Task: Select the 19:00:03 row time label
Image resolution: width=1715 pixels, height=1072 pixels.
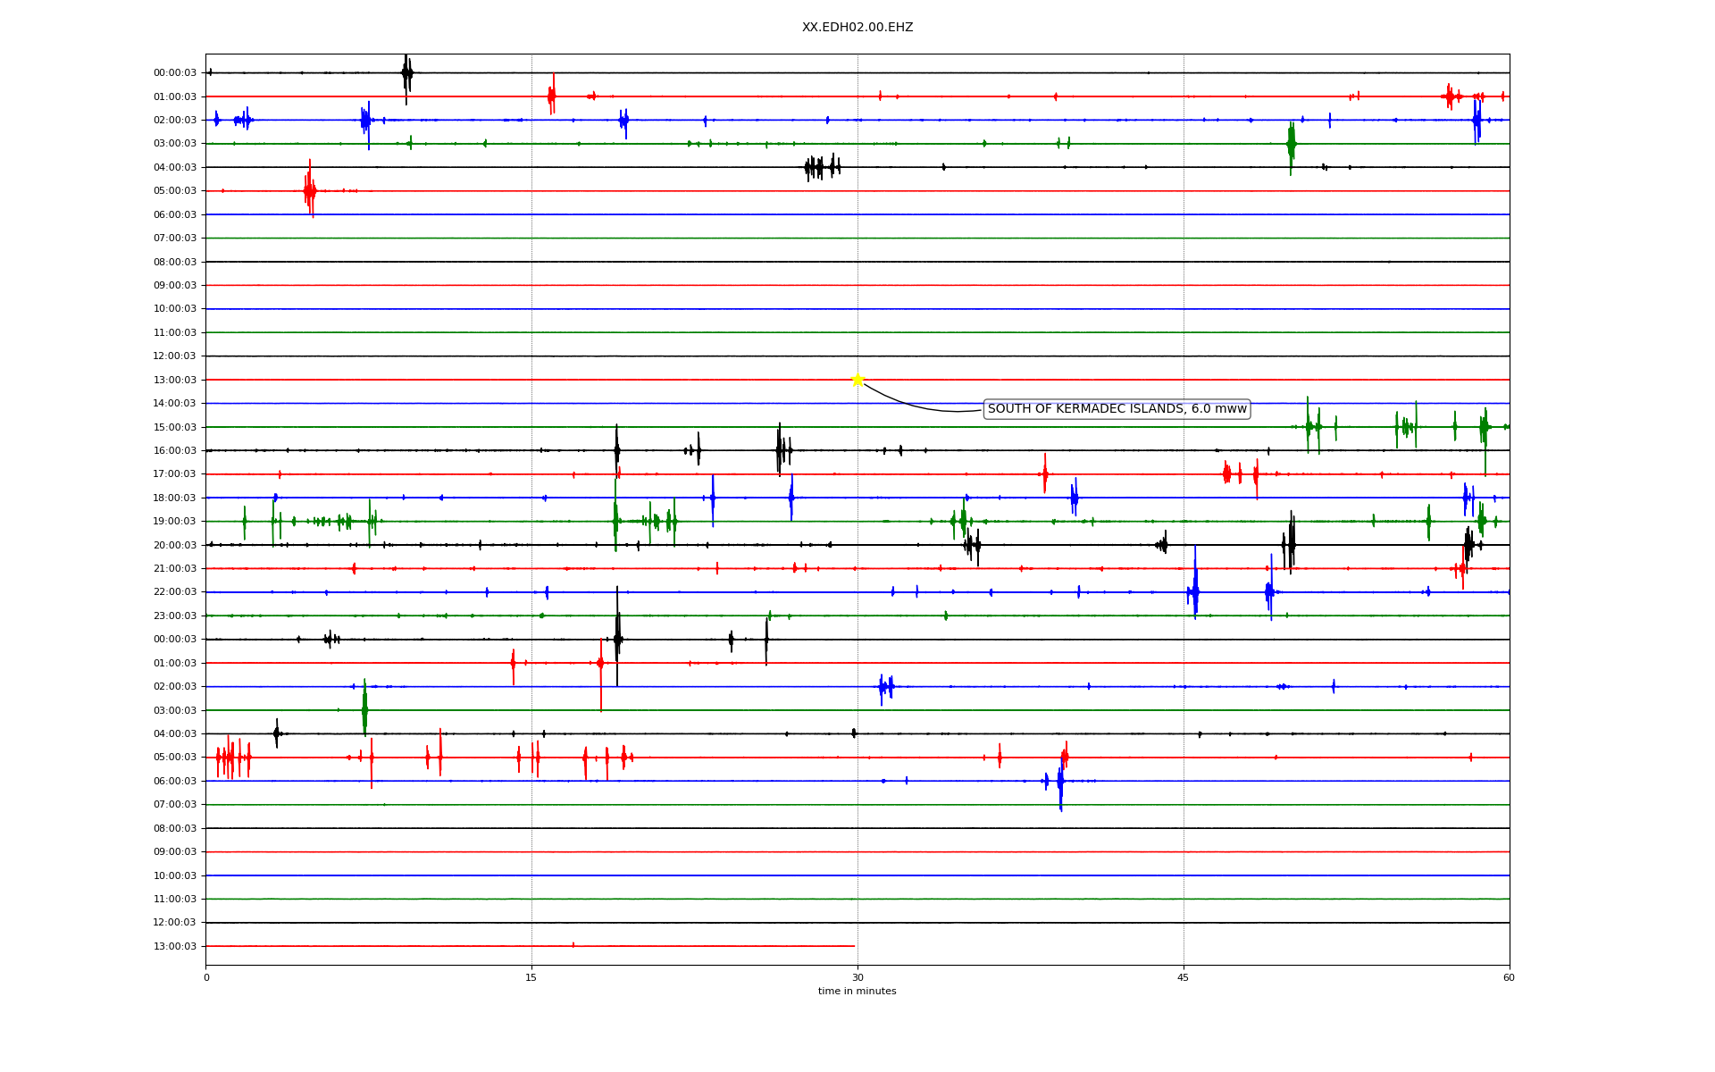Action: point(175,522)
